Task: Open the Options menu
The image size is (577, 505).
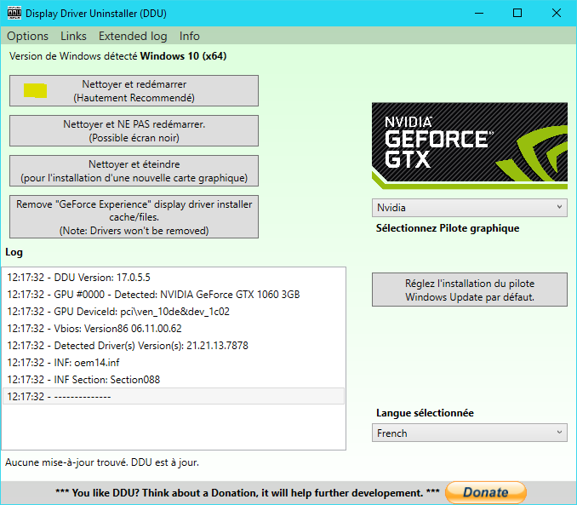Action: coord(27,36)
